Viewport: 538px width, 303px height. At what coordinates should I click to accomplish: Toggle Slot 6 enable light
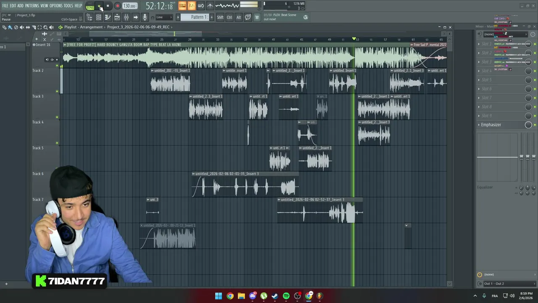pyautogui.click(x=535, y=89)
